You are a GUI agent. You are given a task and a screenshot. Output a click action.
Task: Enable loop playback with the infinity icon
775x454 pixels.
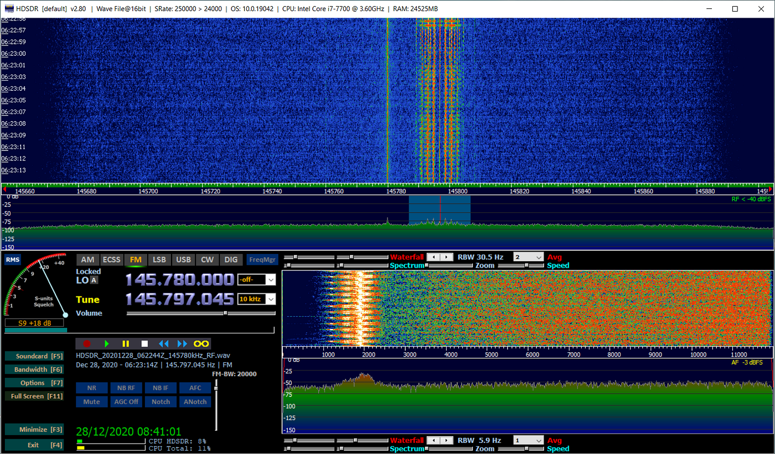pos(200,343)
